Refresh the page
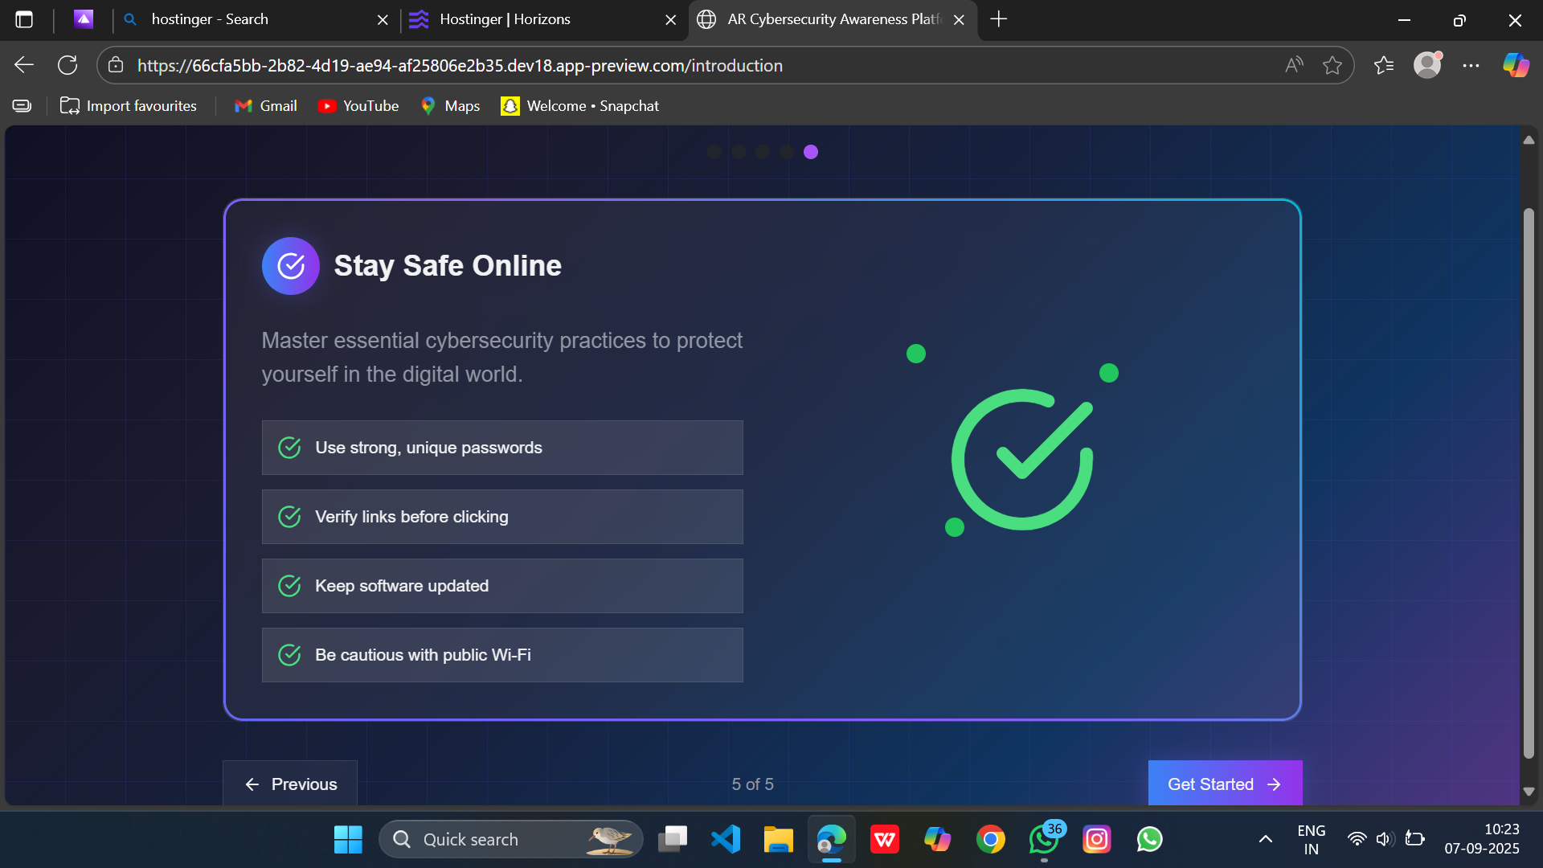The height and width of the screenshot is (868, 1543). pos(68,65)
